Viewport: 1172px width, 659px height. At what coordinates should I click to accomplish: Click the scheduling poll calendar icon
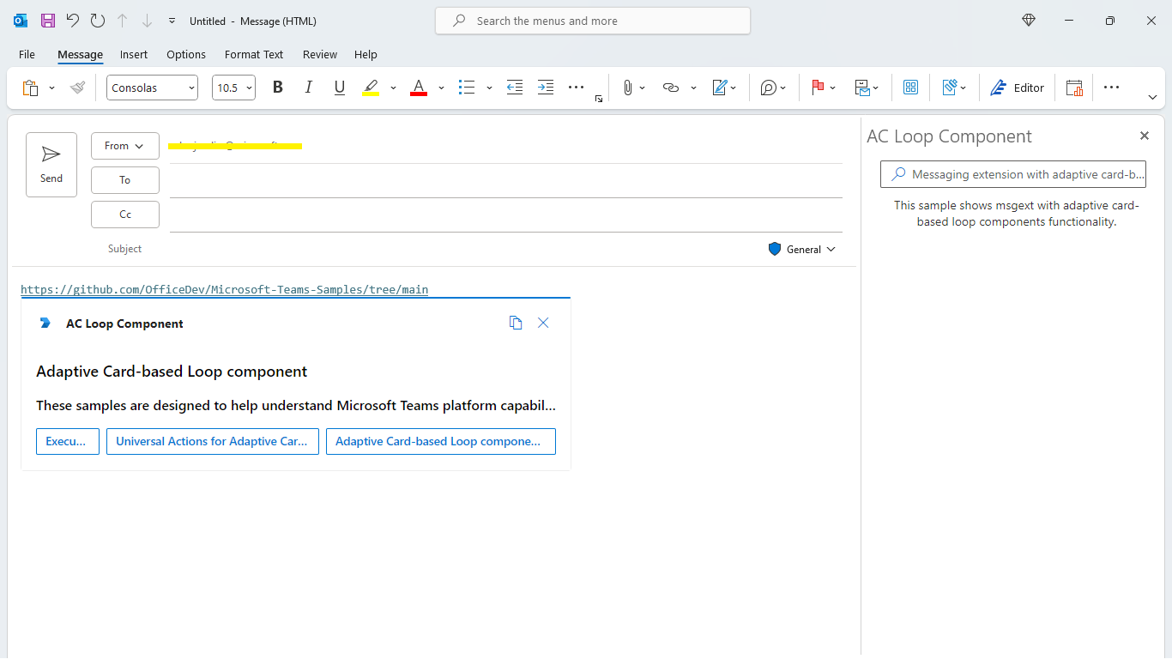click(x=1074, y=88)
